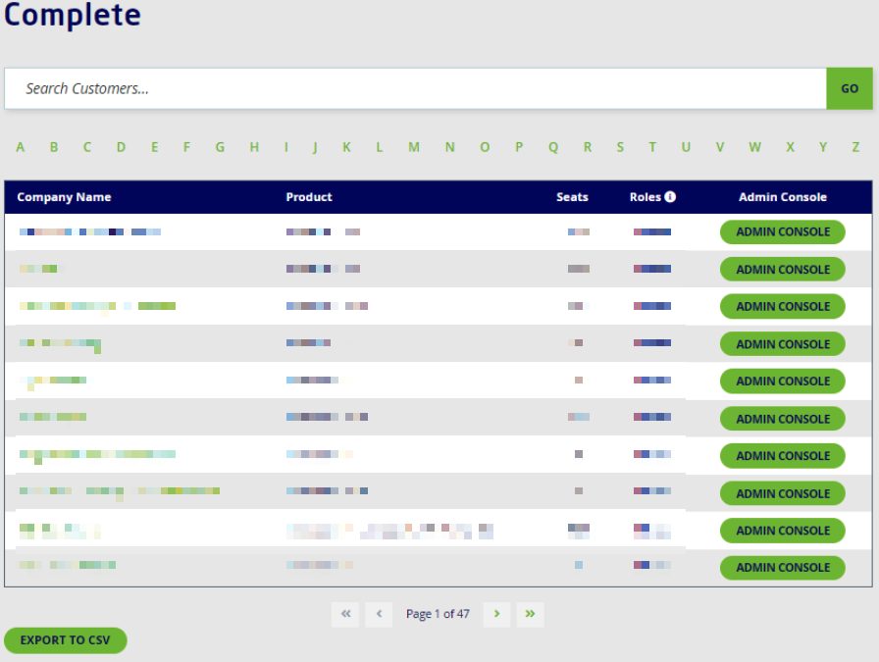Export the customer list to CSV
The height and width of the screenshot is (662, 879).
66,640
